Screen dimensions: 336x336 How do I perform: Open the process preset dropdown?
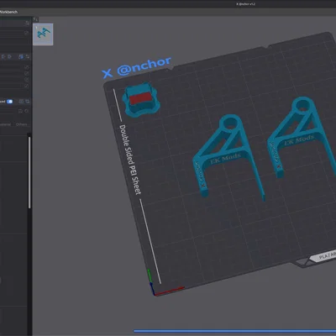point(8,111)
